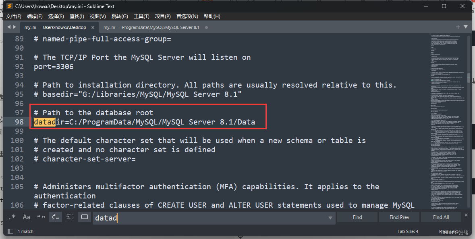Image resolution: width=475 pixels, height=239 pixels.
Task: Open the Tab Size: 4 selector
Action: 408,231
